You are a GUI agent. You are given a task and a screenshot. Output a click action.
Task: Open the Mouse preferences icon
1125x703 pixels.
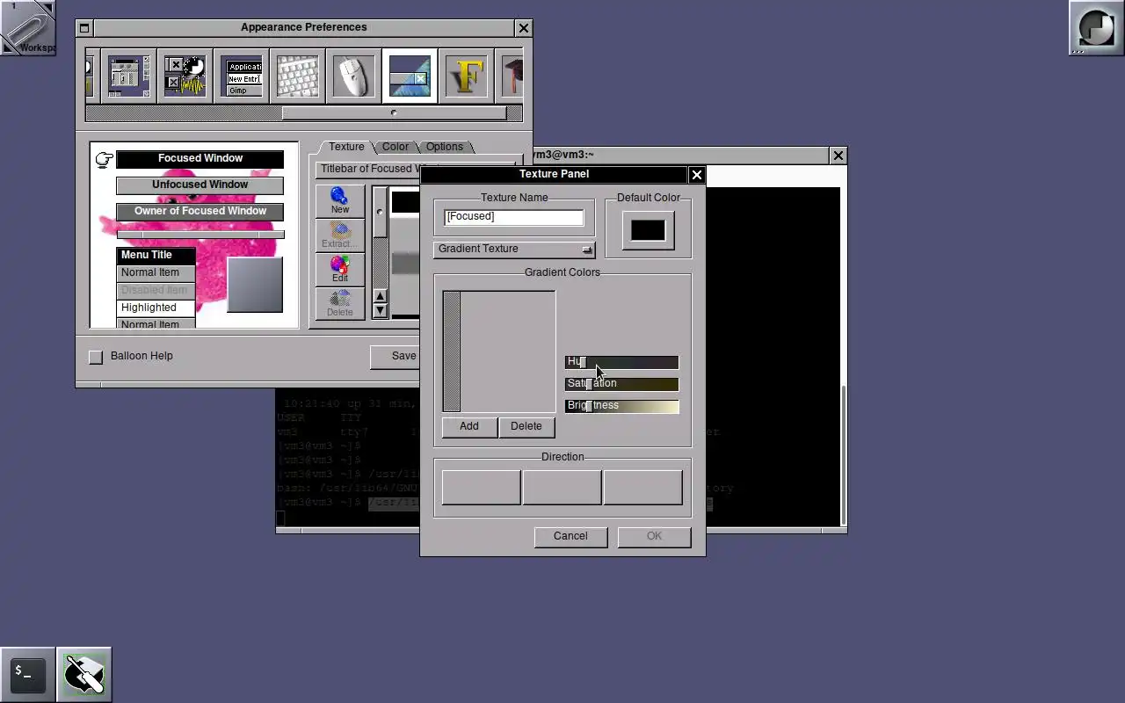[x=354, y=76]
